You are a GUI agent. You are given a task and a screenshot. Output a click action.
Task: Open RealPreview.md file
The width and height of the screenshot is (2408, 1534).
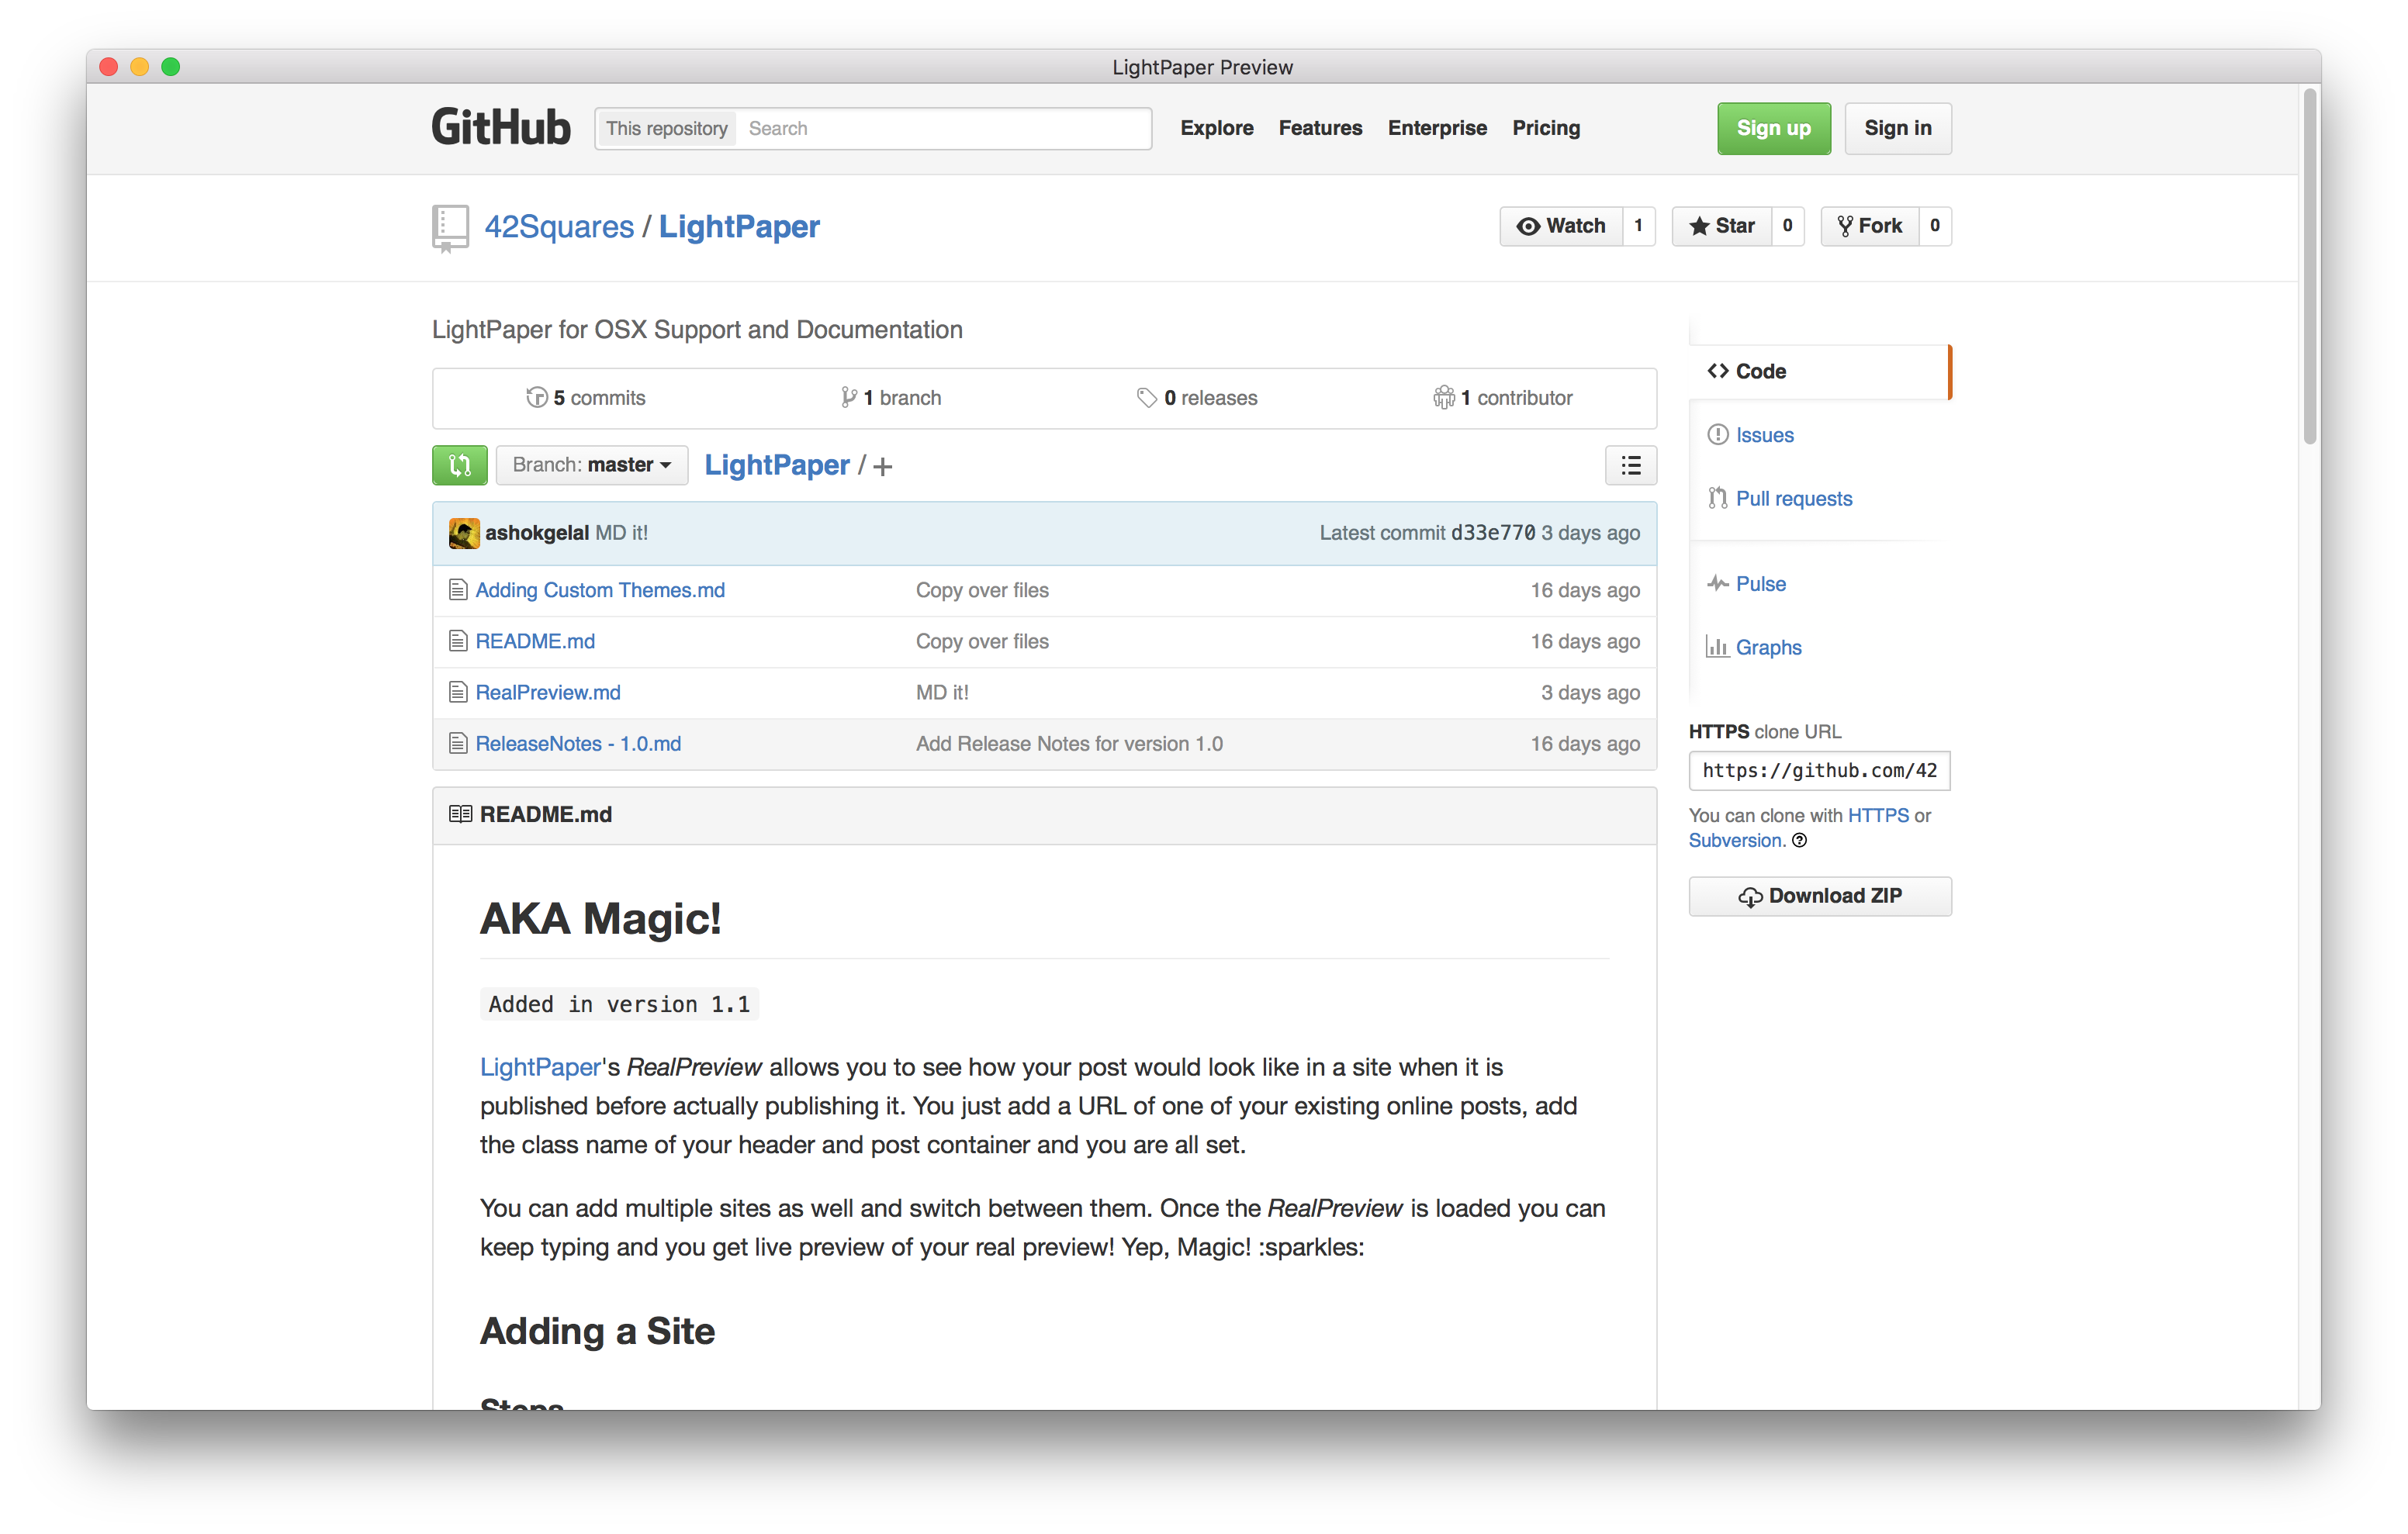pos(548,692)
